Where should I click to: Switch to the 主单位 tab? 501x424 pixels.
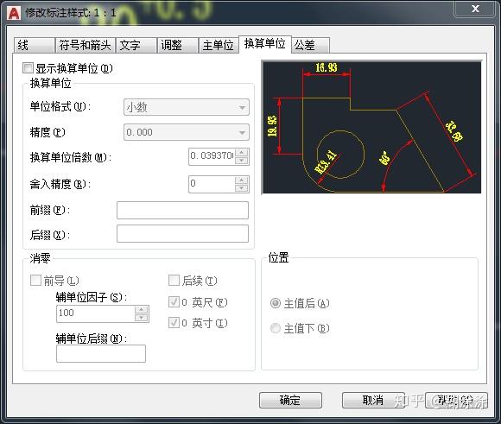219,45
